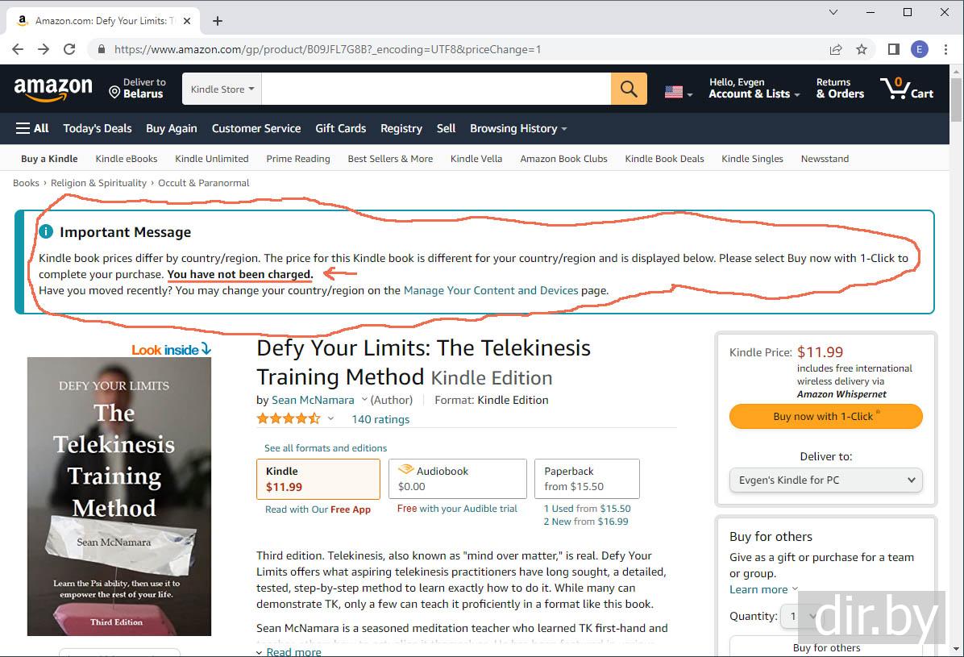Expand the star ratings breakdown chevron

click(x=330, y=419)
